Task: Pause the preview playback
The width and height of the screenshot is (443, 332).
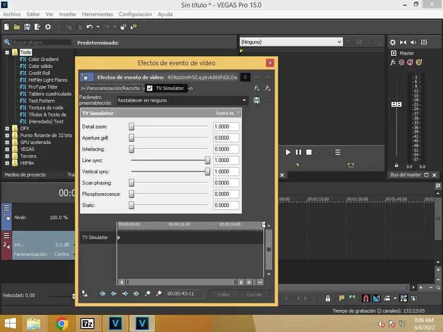Action: point(299,153)
